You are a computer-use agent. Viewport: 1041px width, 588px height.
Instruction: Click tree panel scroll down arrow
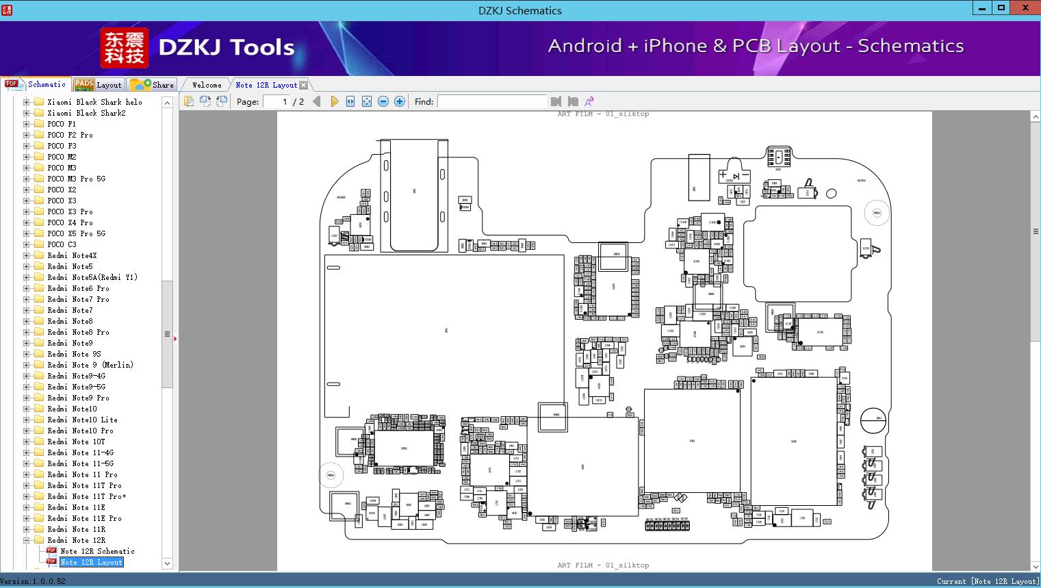[x=167, y=563]
